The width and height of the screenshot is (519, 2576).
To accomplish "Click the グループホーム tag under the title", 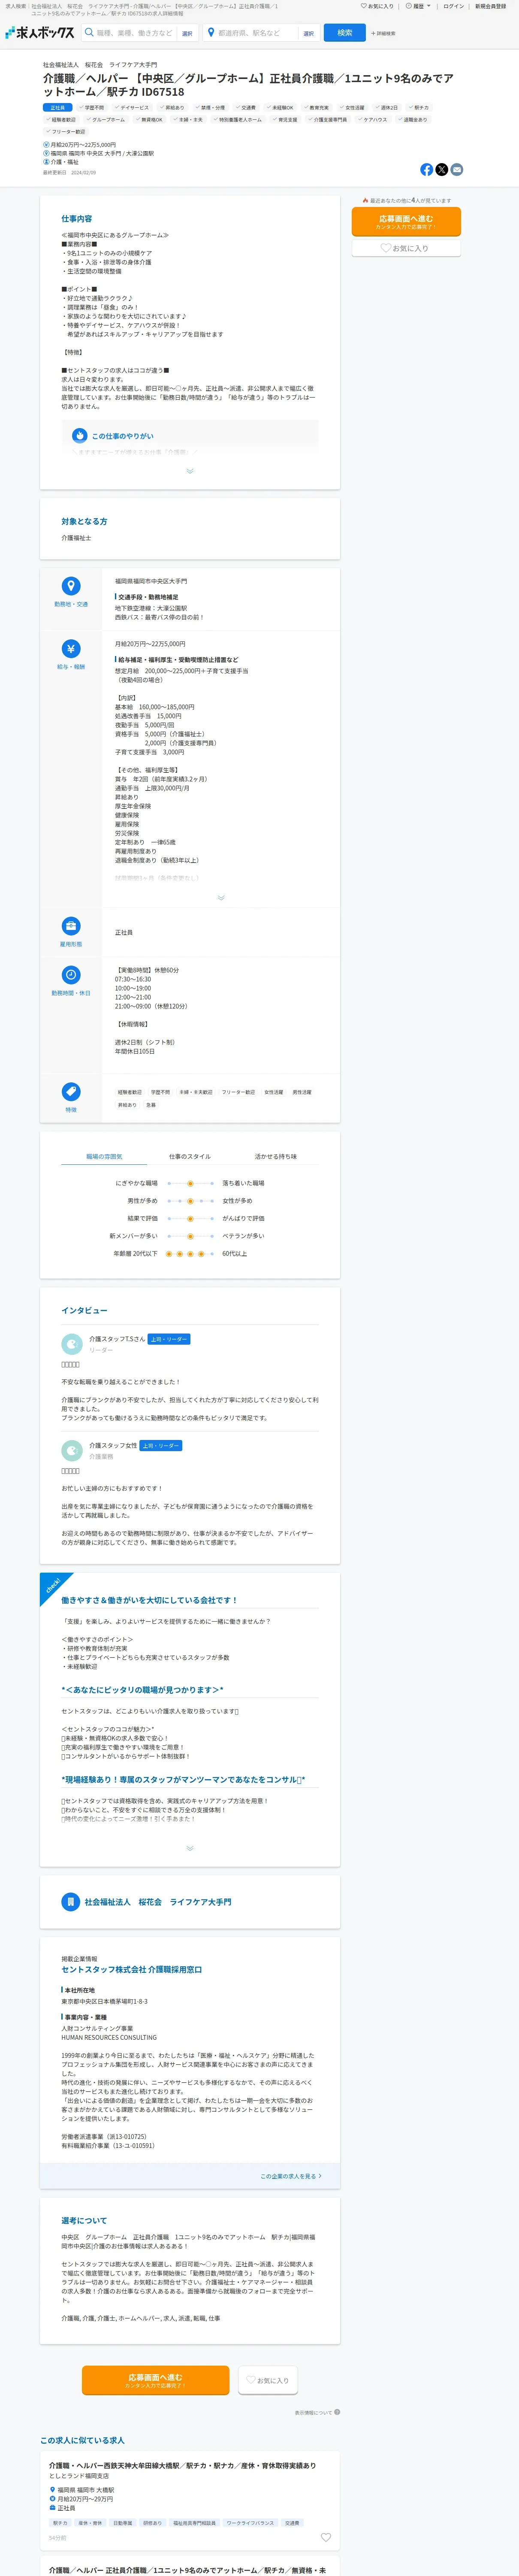I will [106, 119].
